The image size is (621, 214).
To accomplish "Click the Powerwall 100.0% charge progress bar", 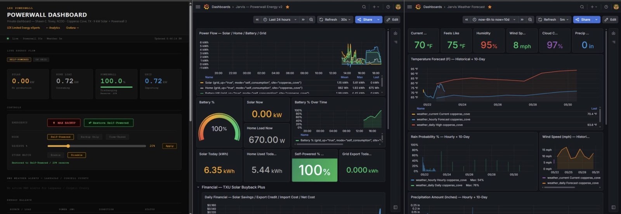I will (x=116, y=87).
